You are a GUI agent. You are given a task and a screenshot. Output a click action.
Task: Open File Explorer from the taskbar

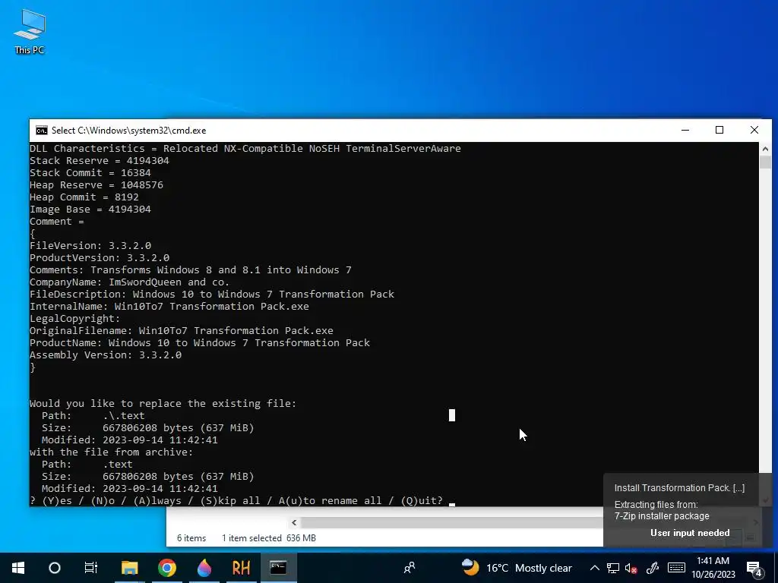pos(129,568)
